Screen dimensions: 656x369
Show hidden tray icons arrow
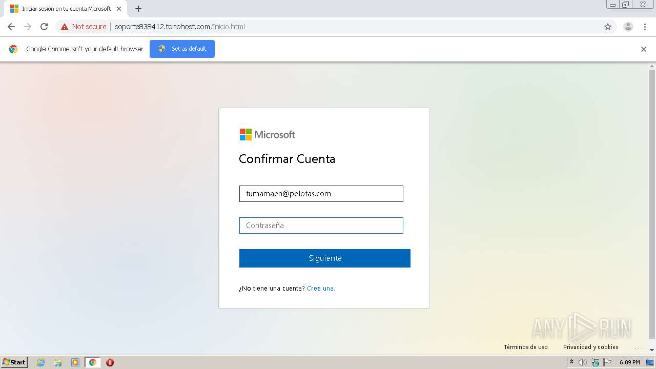[x=571, y=362]
